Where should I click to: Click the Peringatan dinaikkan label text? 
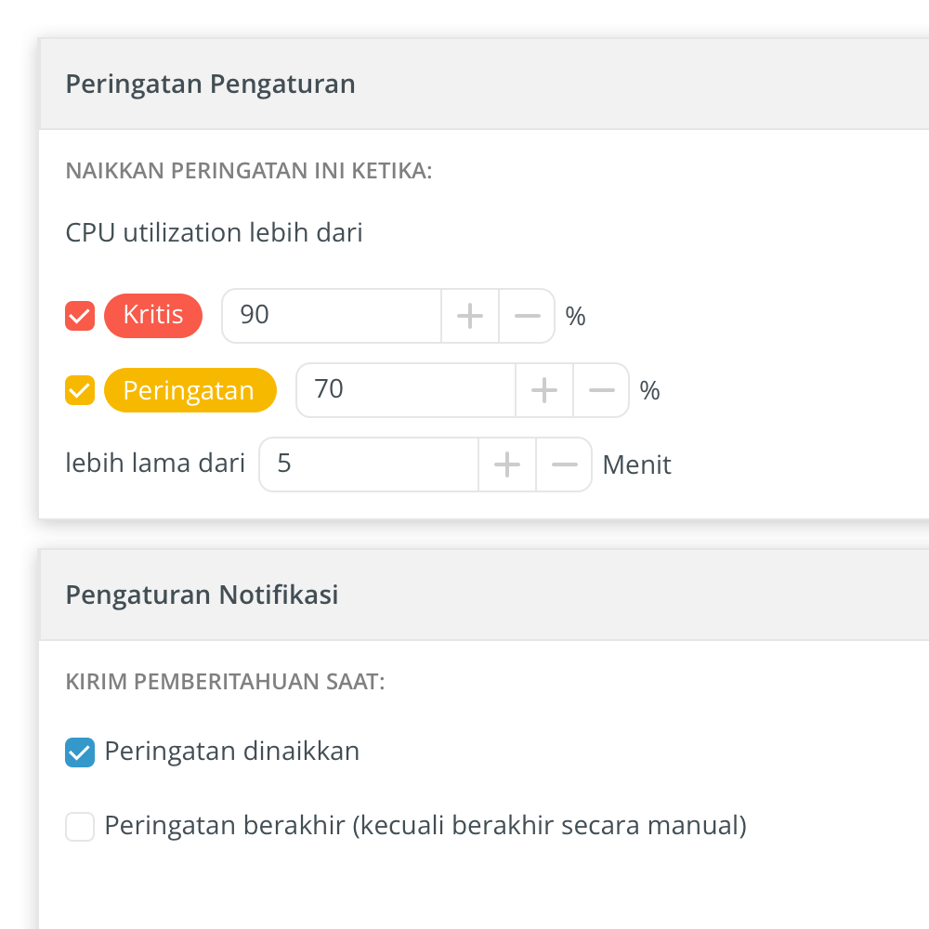tap(232, 752)
